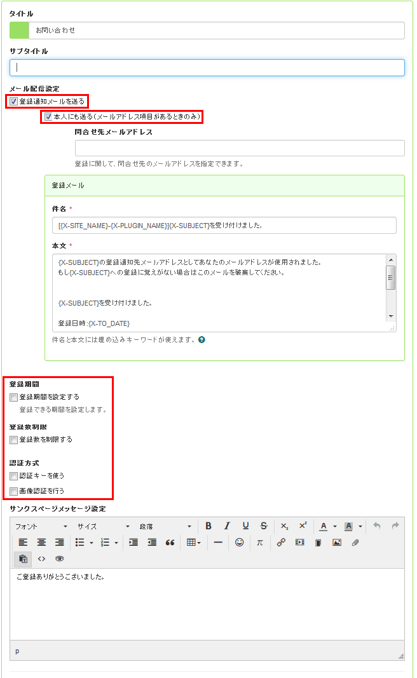Insert a horizontal line
The image size is (417, 678).
[x=218, y=542]
